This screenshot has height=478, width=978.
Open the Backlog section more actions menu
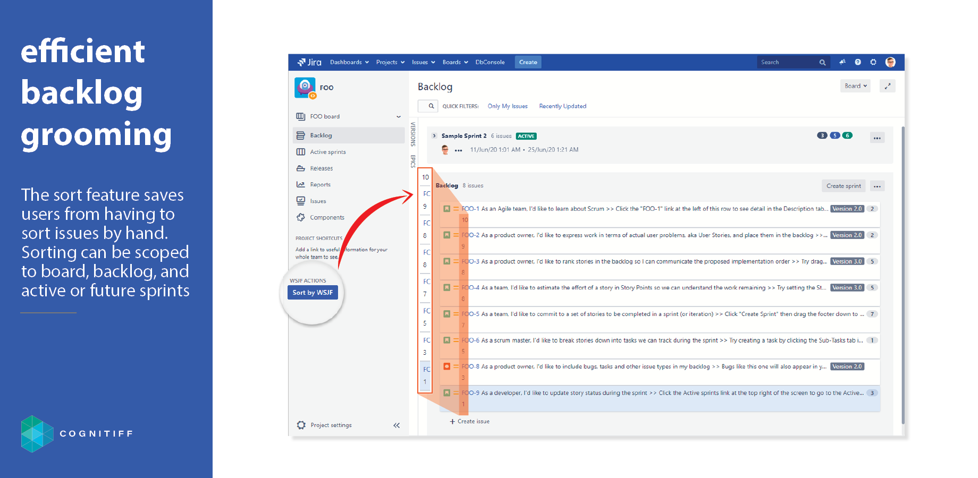[x=877, y=186]
